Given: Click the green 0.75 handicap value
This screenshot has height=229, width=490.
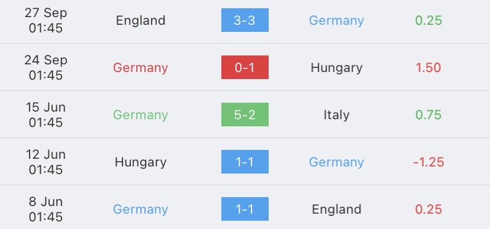Looking at the screenshot, I should pos(428,114).
